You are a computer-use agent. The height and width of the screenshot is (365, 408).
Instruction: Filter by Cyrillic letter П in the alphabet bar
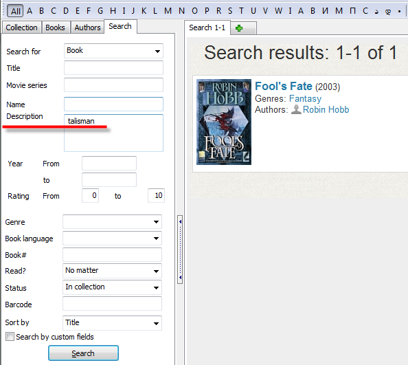click(352, 11)
